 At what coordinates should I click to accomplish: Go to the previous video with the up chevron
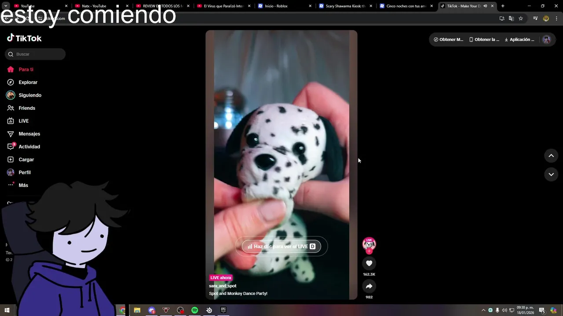pyautogui.click(x=551, y=156)
